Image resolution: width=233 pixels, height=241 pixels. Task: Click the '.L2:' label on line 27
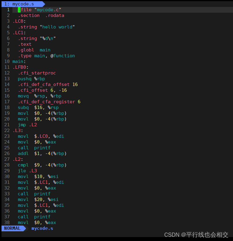18,159
